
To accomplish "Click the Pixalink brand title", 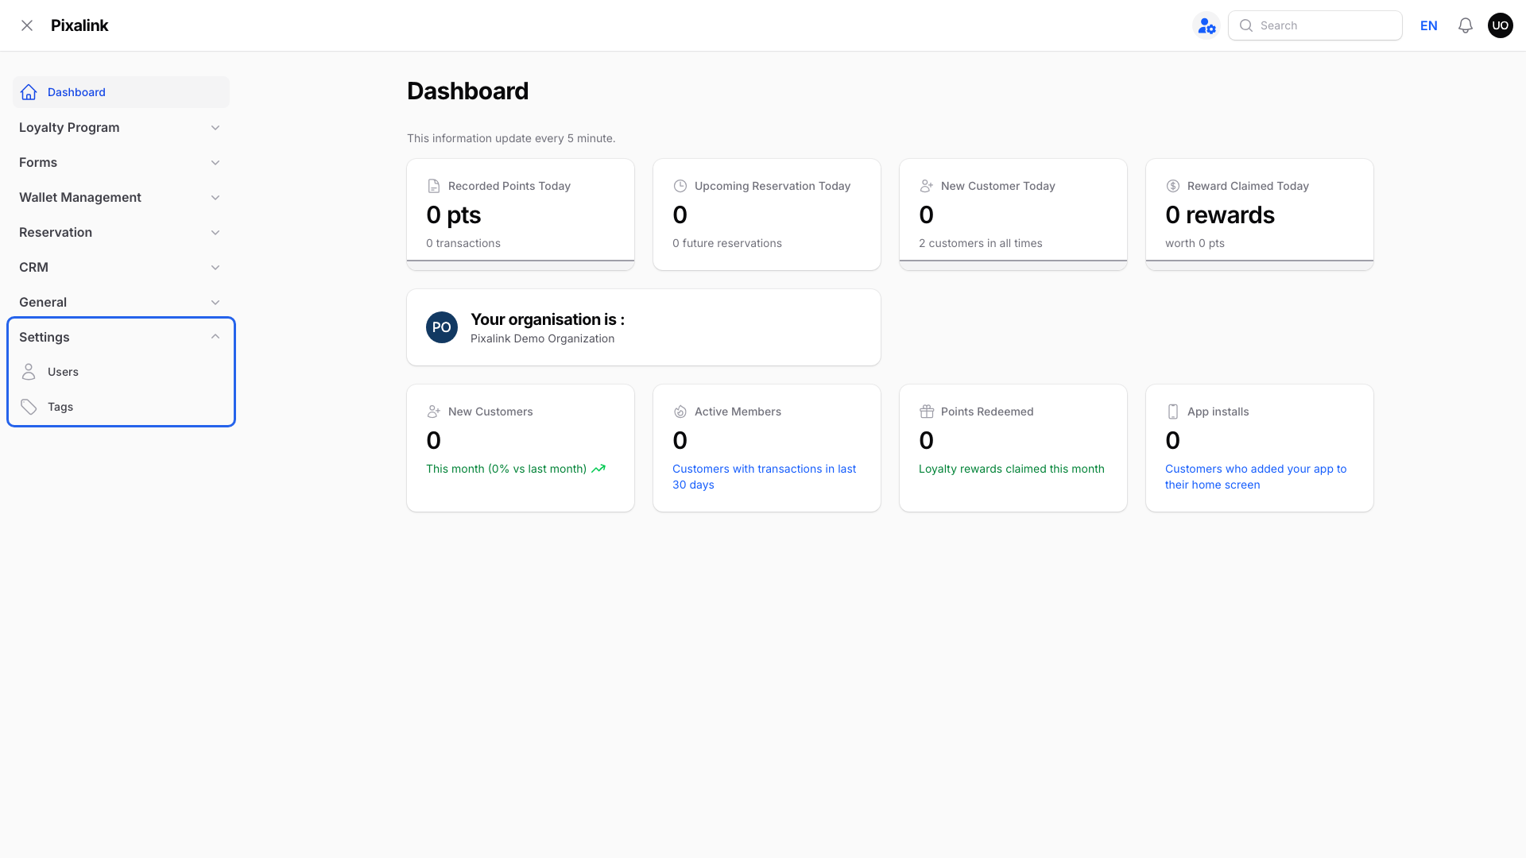I will tap(79, 25).
